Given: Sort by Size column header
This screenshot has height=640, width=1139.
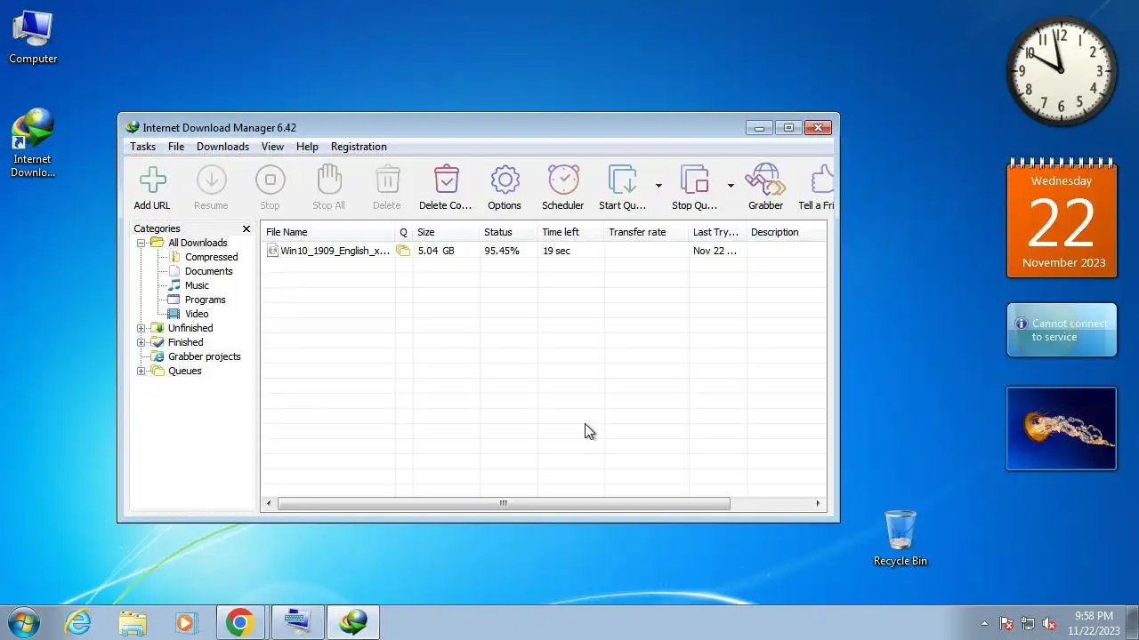Looking at the screenshot, I should point(447,232).
